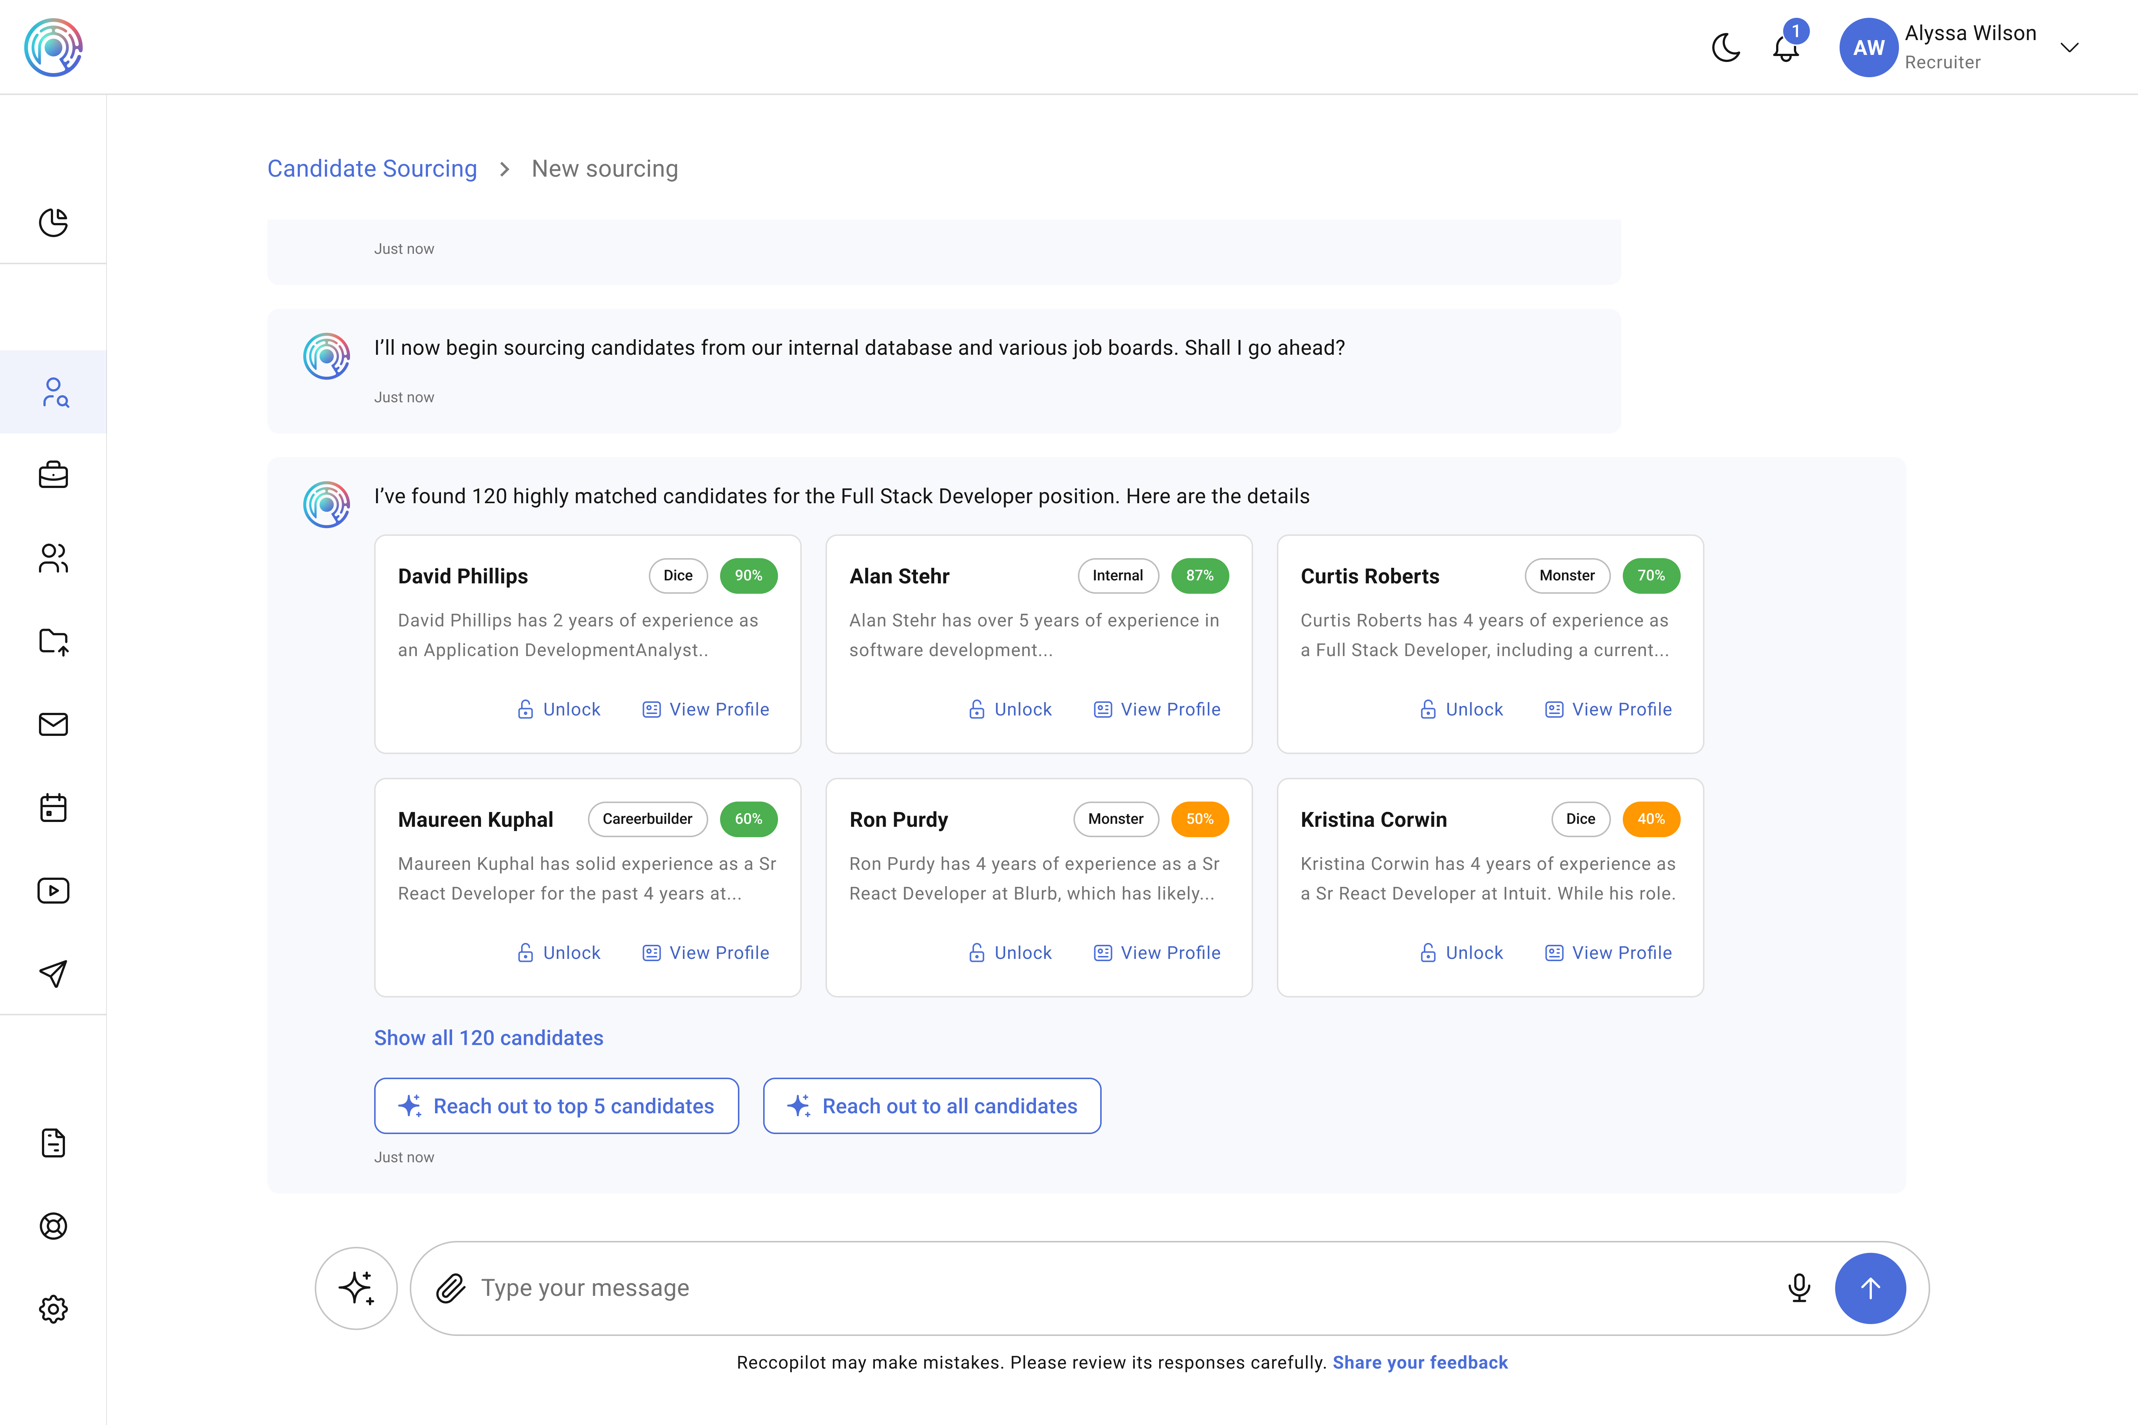The image size is (2138, 1425).
Task: Select Alan Stehr candidate name
Action: click(x=899, y=576)
